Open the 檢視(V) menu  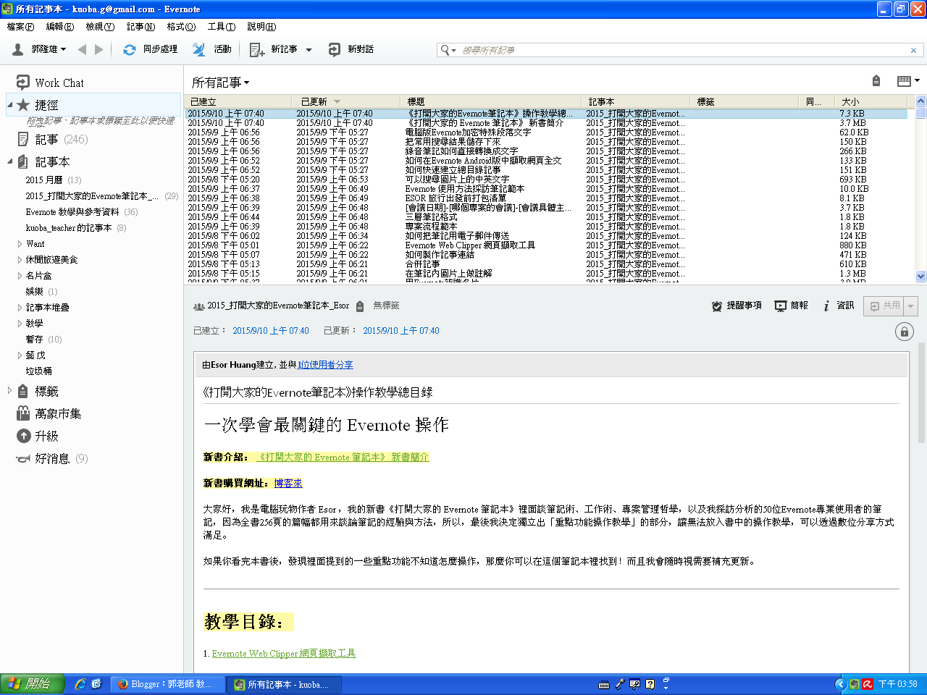[x=100, y=27]
